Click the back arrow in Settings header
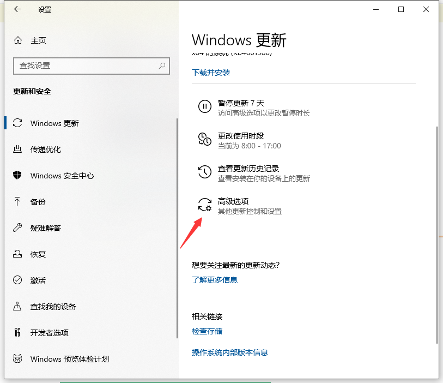 [x=17, y=9]
